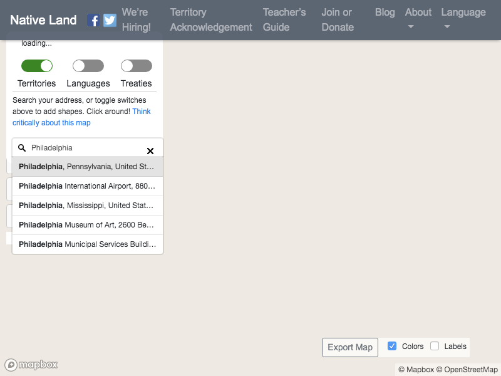Choose Philadelphia Municipal Services Building suggestion
The width and height of the screenshot is (501, 376).
pos(88,244)
